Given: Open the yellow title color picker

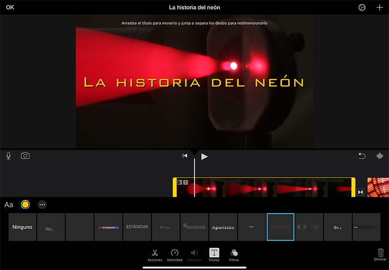Looking at the screenshot, I should [25, 205].
